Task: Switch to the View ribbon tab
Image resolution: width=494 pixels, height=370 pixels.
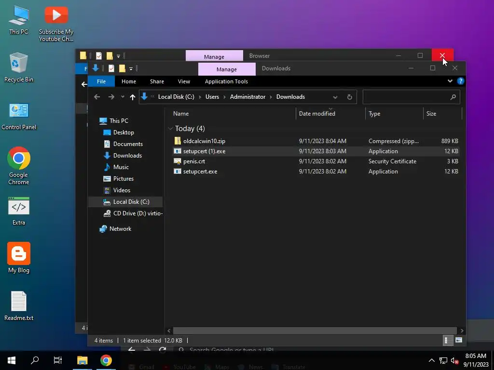Action: click(184, 81)
